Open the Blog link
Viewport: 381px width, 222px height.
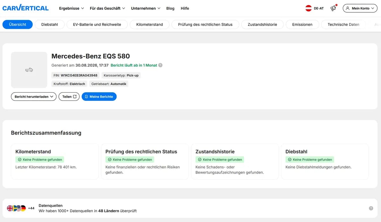(x=170, y=8)
